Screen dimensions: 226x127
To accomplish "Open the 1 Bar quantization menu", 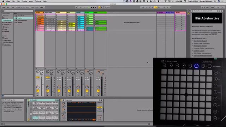I will [42, 7].
